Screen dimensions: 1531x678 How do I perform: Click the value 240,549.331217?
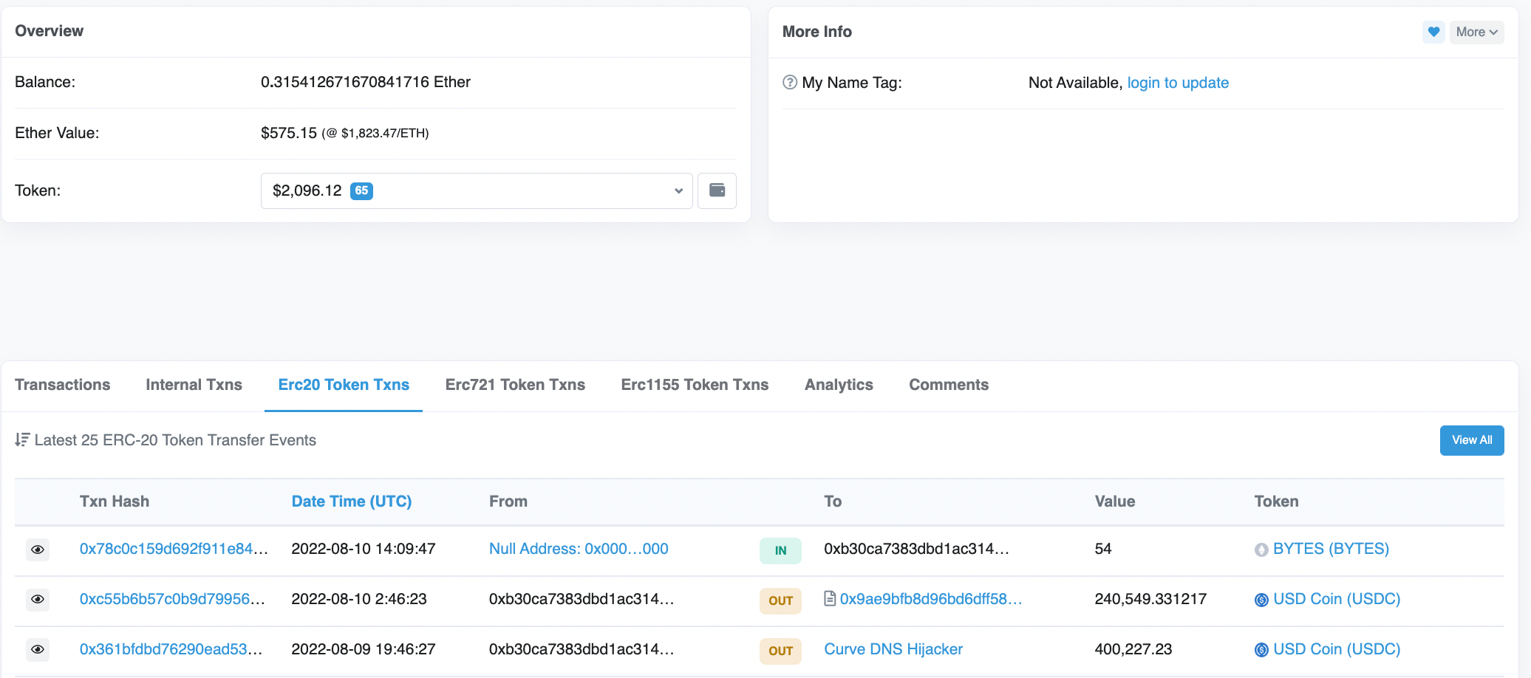(1150, 599)
